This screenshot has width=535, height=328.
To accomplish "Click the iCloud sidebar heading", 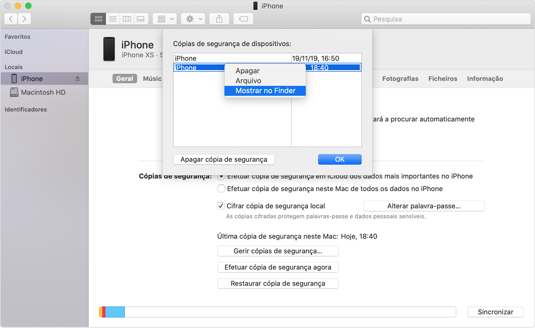I will coord(14,52).
